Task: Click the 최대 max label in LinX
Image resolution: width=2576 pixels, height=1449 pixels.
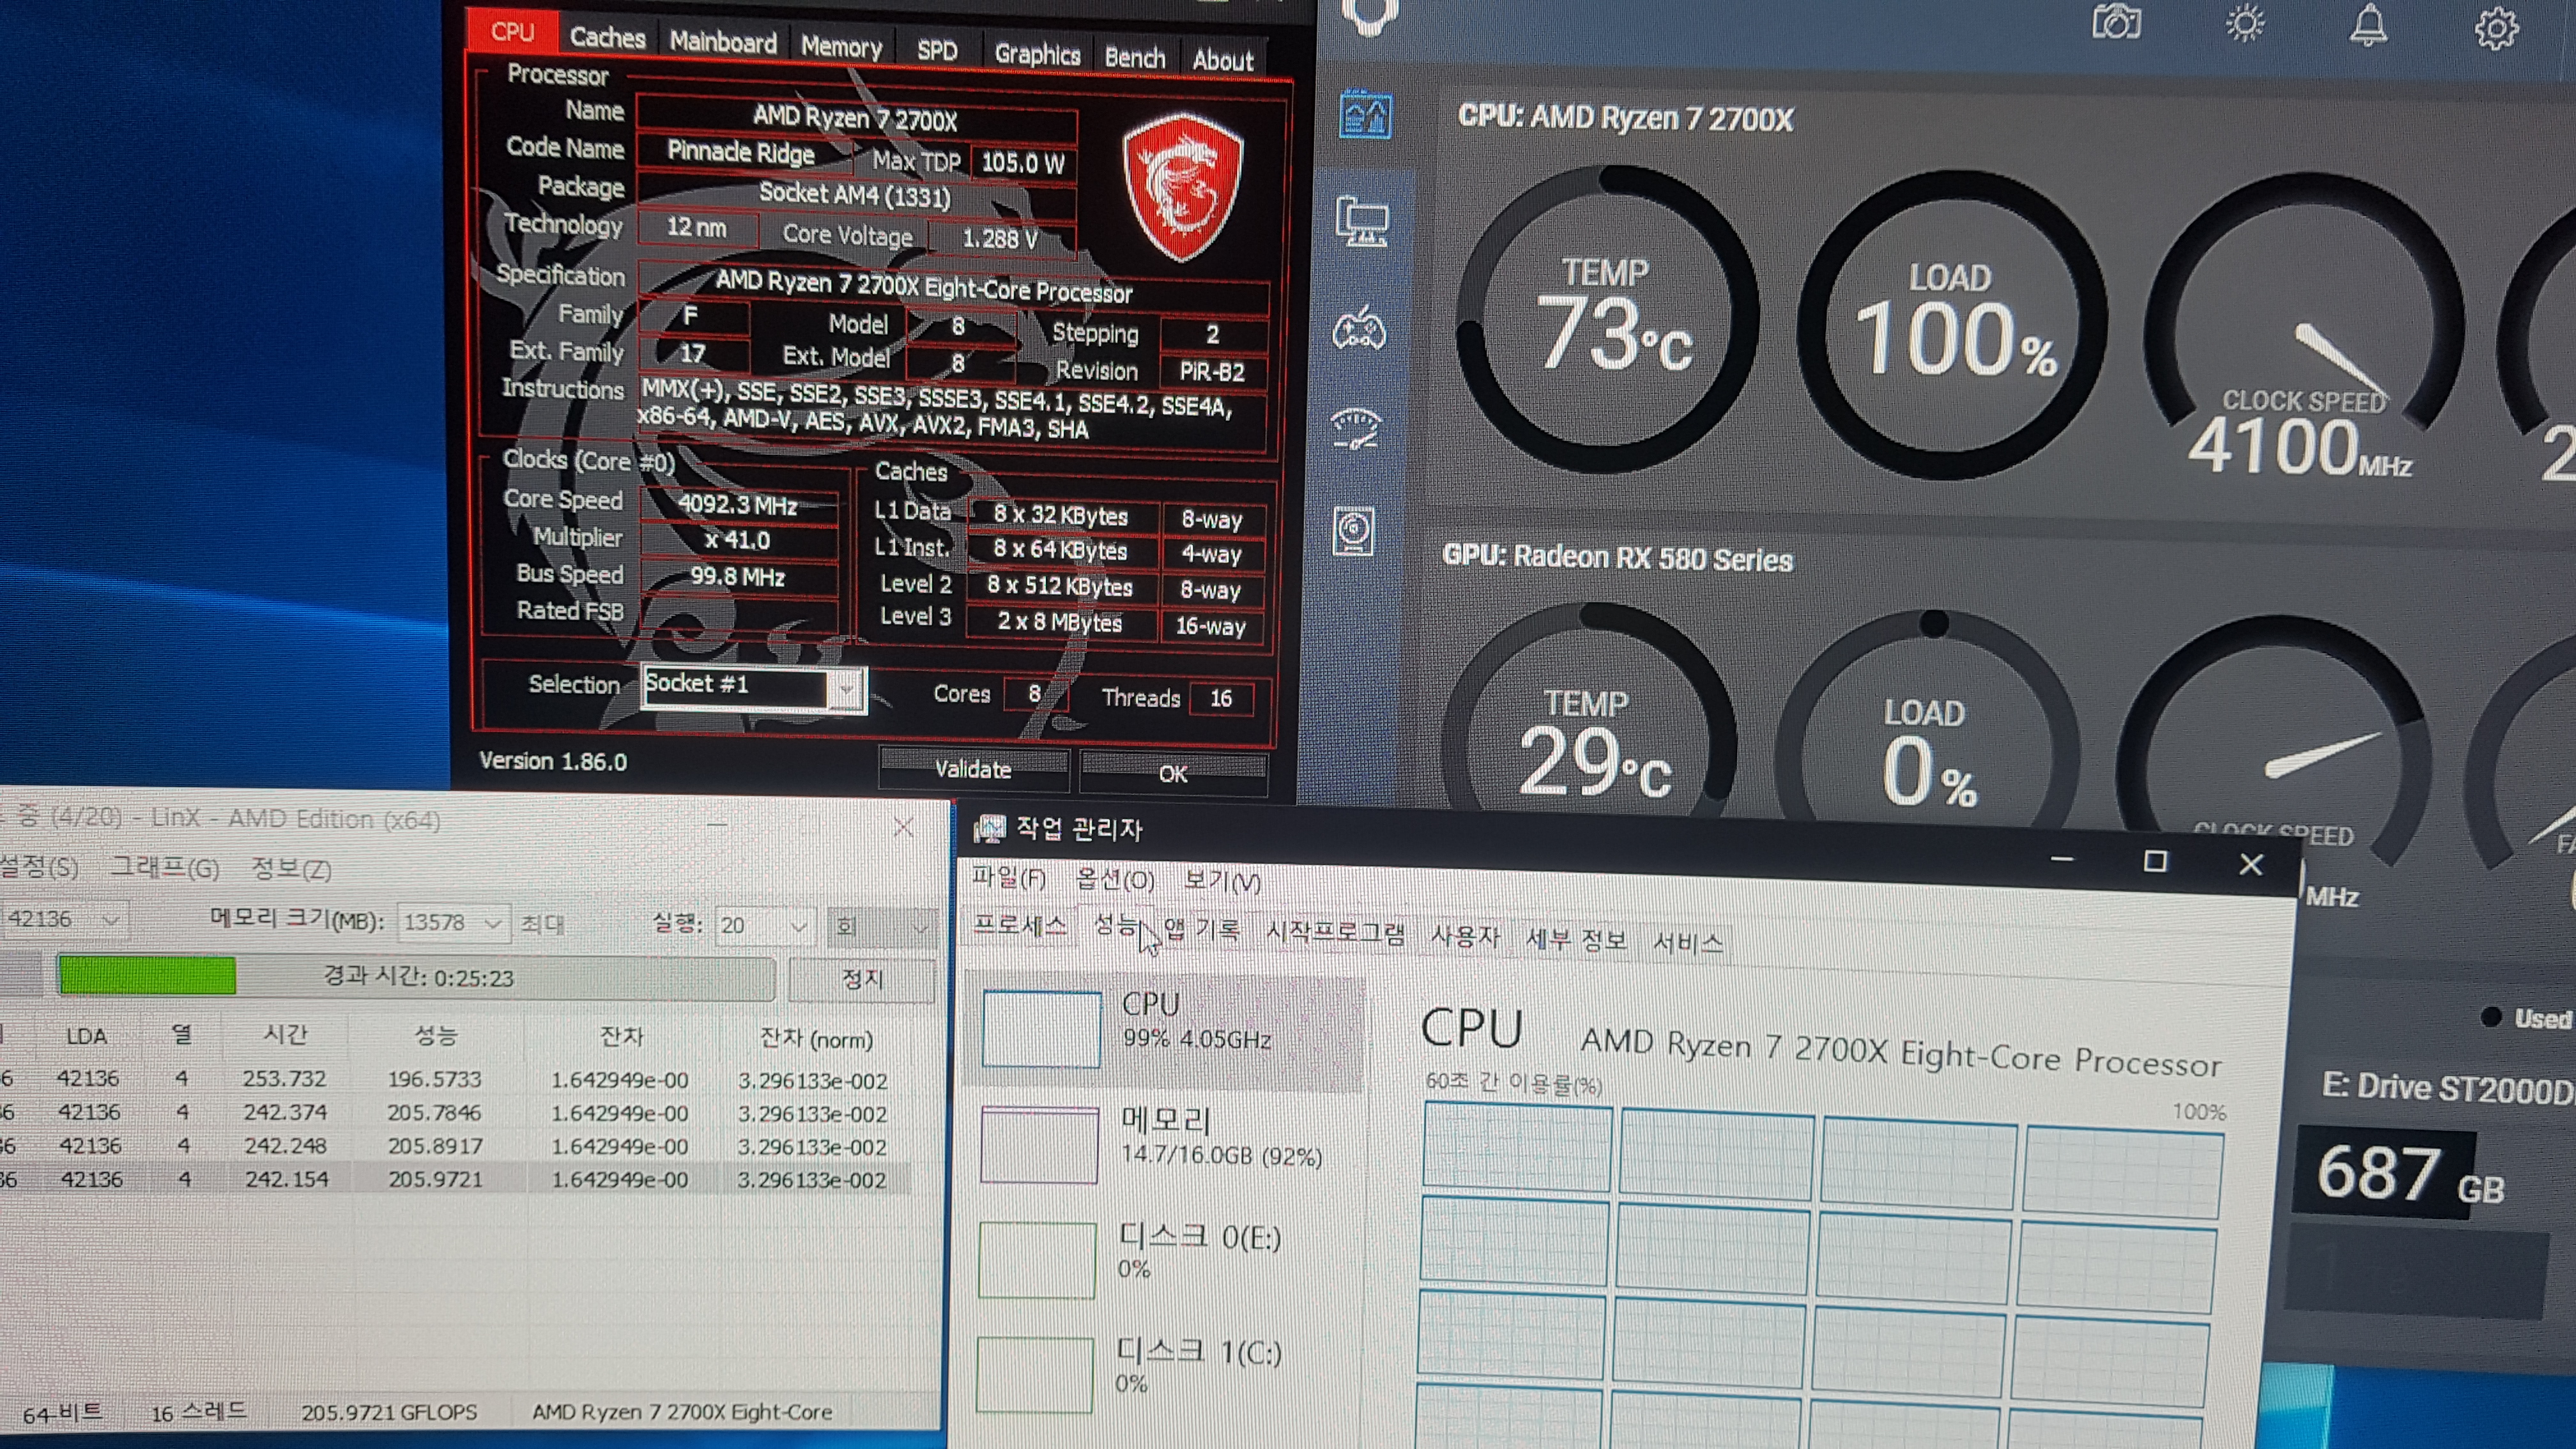Action: 543,924
